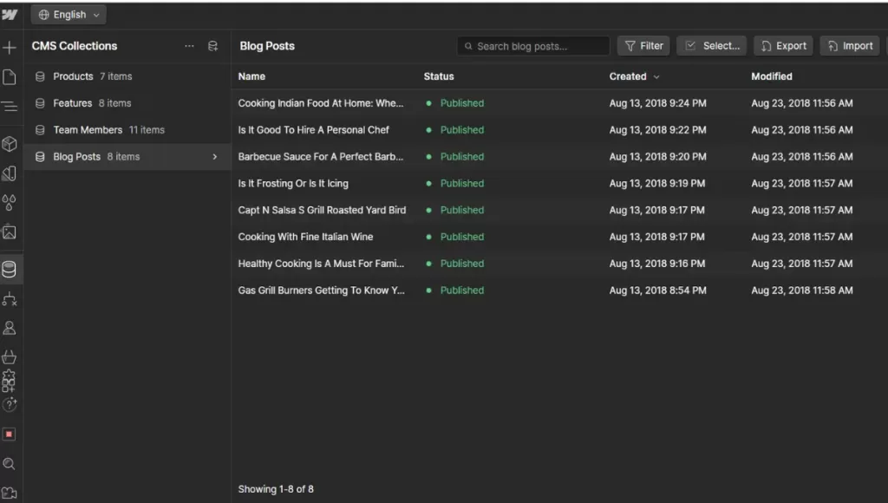Open 'Capt N Salsa S Grill Roasted Yard Bird'
The height and width of the screenshot is (503, 888).
[322, 210]
